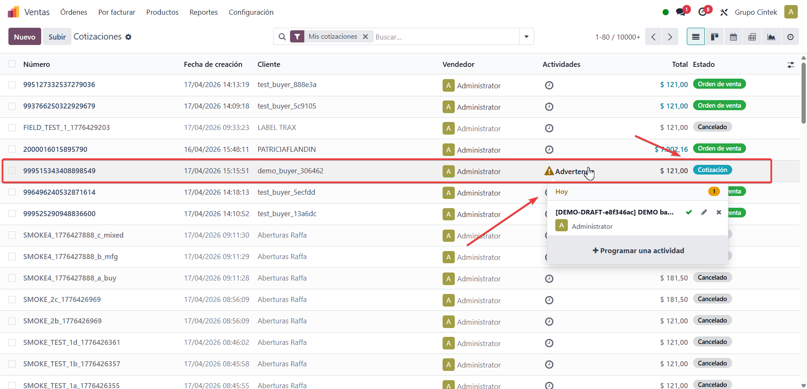The image size is (807, 389).
Task: Open the user avatar menu
Action: pyautogui.click(x=791, y=12)
